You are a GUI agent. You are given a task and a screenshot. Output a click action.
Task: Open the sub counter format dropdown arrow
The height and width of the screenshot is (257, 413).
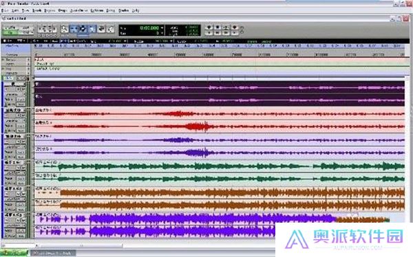coord(162,33)
